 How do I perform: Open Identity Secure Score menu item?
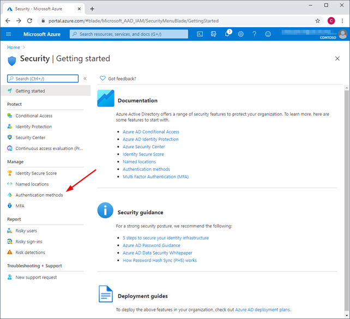click(x=36, y=173)
